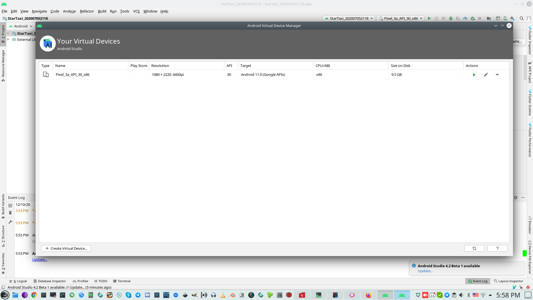This screenshot has height=300, width=533.
Task: Click the Debug app bug icon
Action: 451,19
